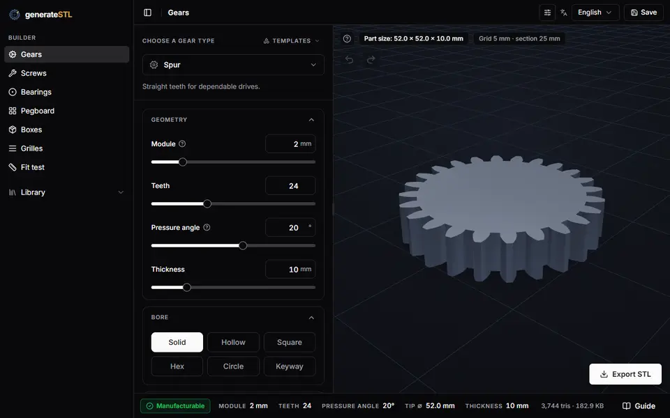Open Grilles in the builder sidebar
This screenshot has width=670, height=418.
(67, 148)
